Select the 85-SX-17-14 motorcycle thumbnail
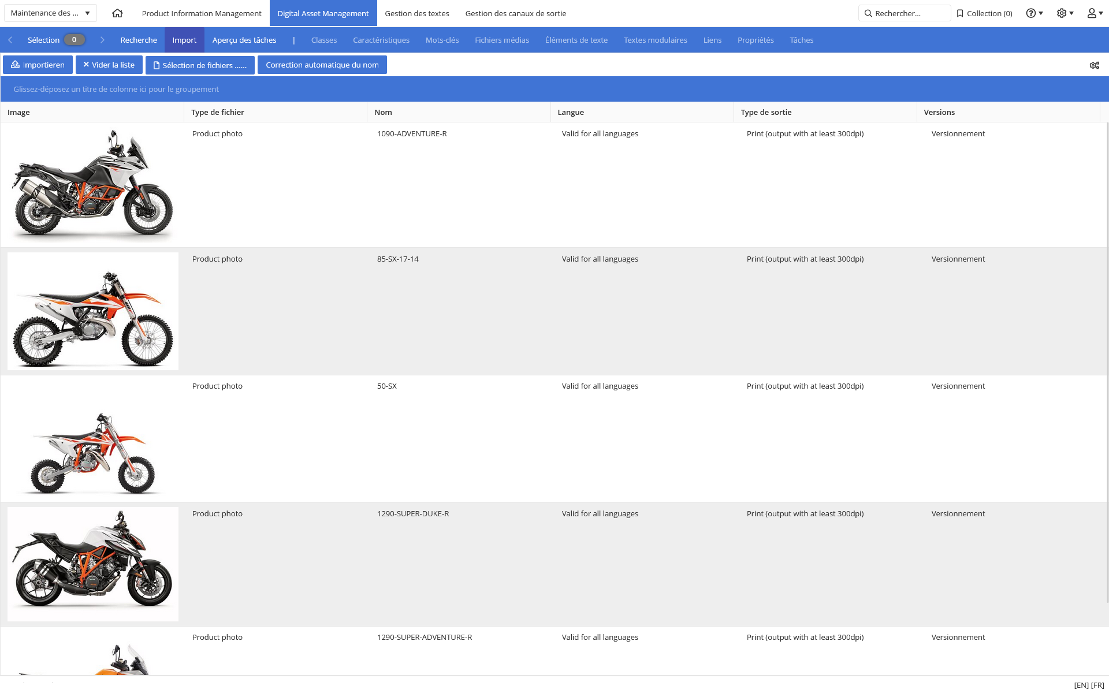 [x=93, y=311]
